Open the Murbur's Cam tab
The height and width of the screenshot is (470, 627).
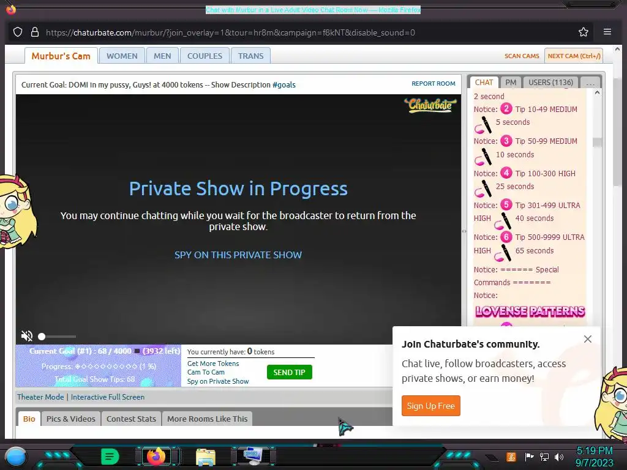coord(61,56)
